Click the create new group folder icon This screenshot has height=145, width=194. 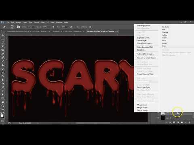coord(182,122)
